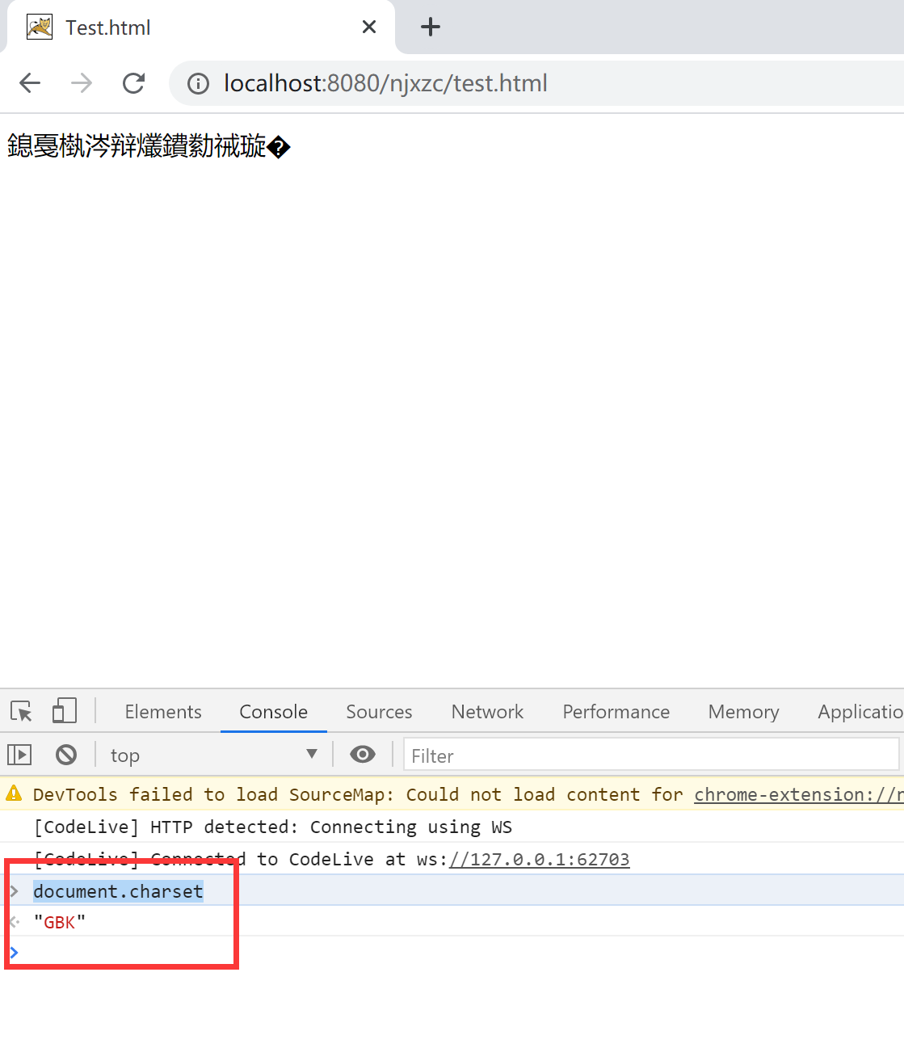Switch to the Application panel
Viewport: 904px width, 1048px height.
(860, 712)
